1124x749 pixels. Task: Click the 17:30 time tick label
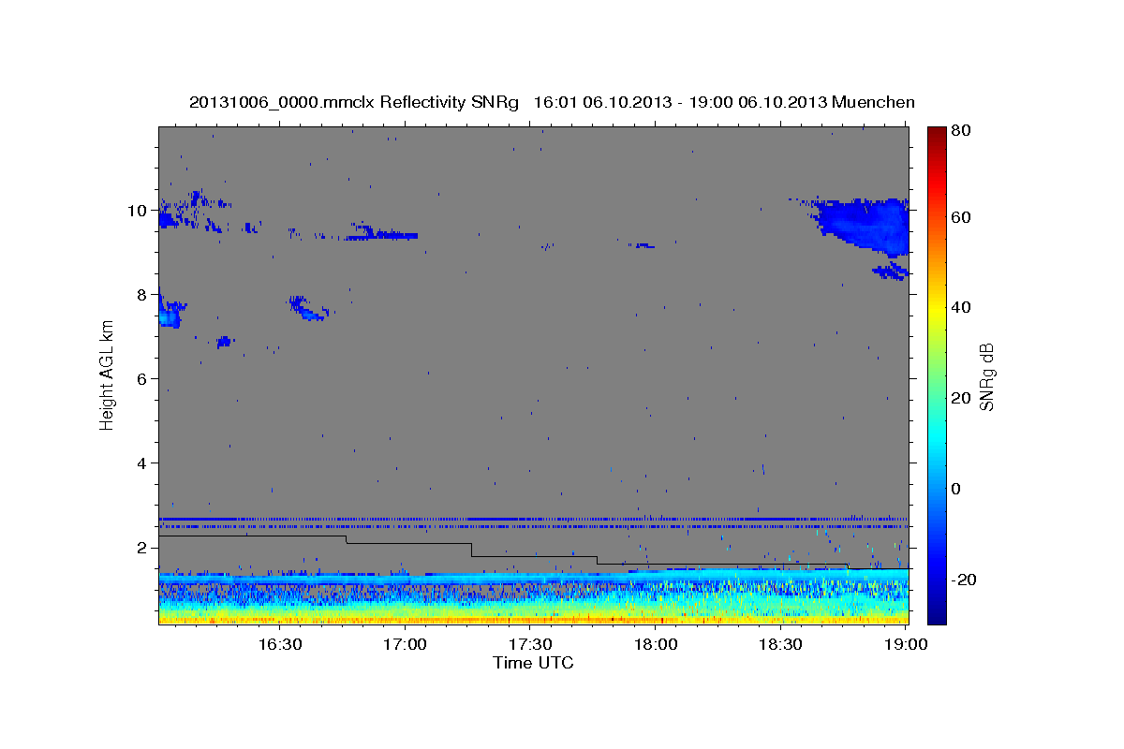530,644
